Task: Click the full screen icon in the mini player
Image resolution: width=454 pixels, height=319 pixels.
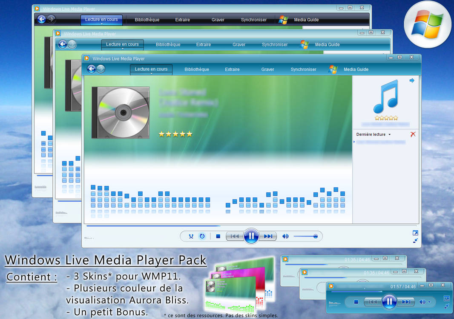Action: pyautogui.click(x=447, y=299)
